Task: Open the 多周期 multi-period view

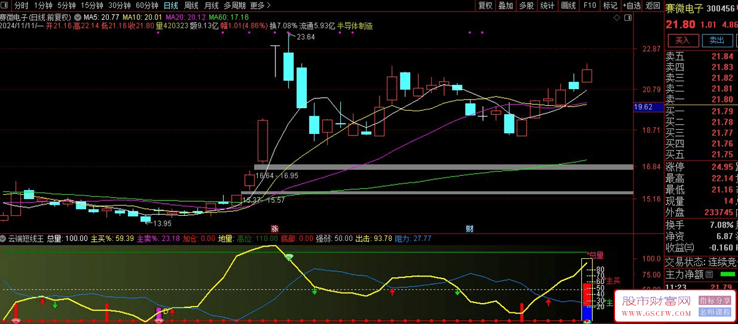Action: (x=234, y=6)
